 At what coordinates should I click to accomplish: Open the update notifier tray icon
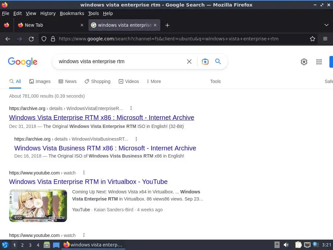315,245
